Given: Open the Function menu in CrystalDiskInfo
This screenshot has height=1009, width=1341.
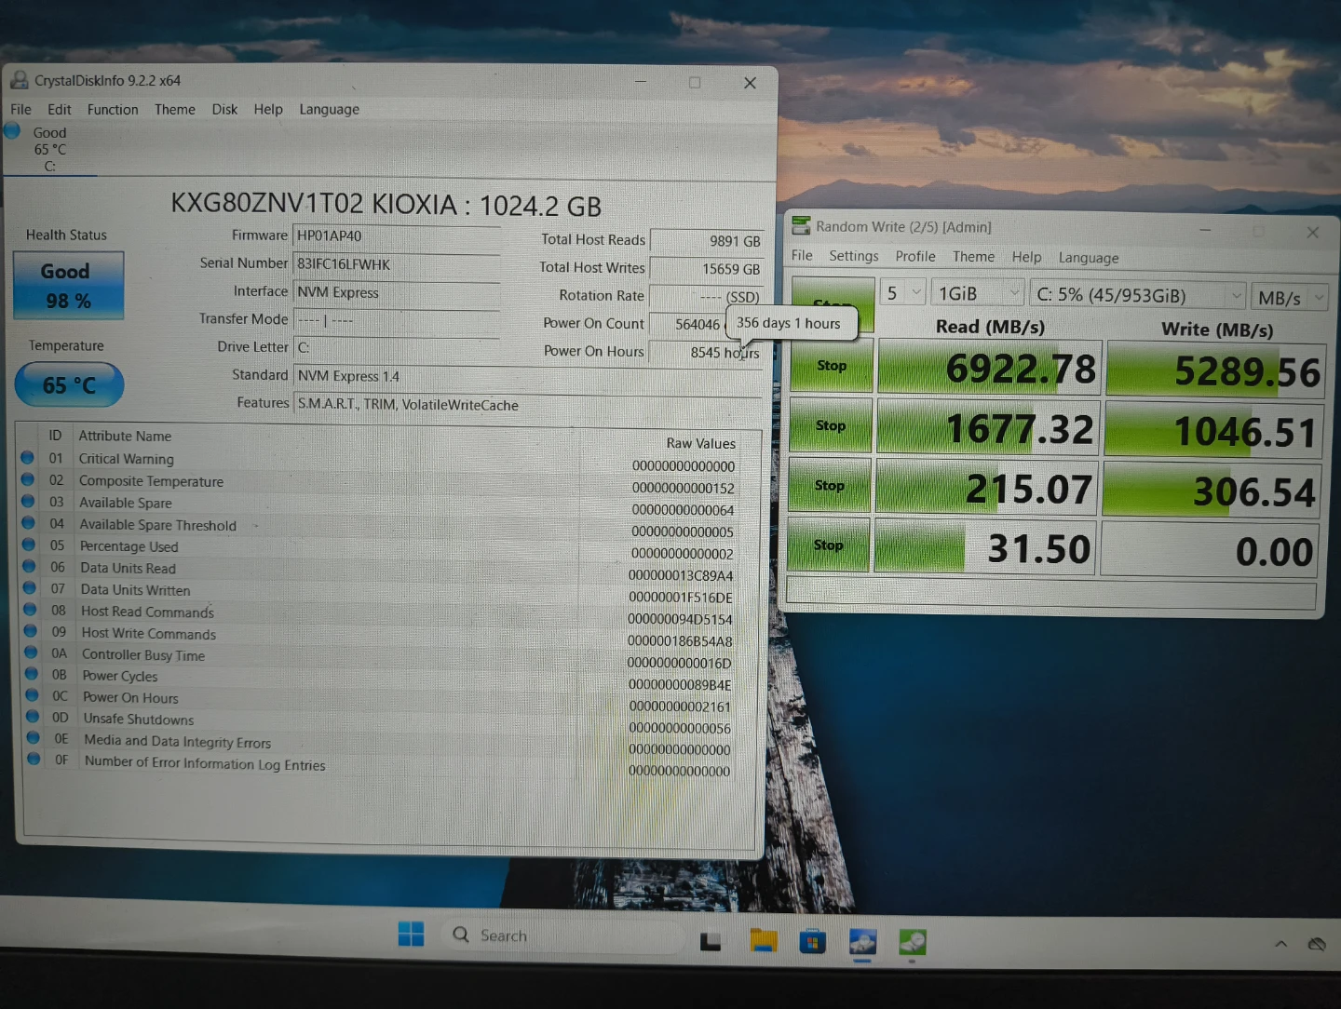Looking at the screenshot, I should tap(113, 109).
